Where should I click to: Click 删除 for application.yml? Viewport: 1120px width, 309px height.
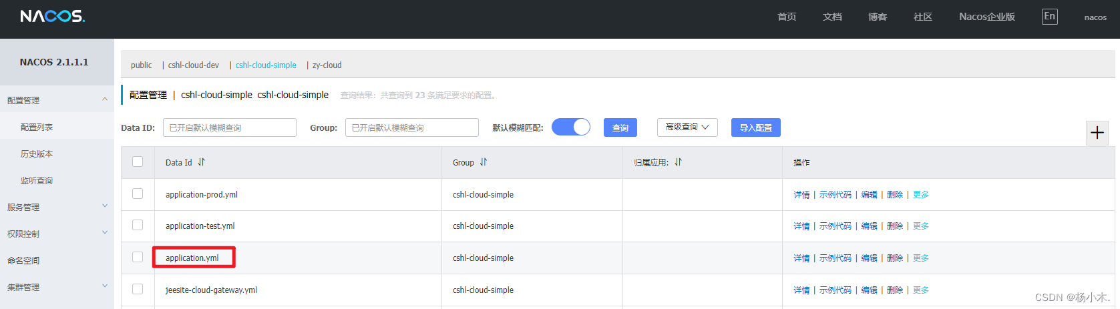[x=895, y=258]
